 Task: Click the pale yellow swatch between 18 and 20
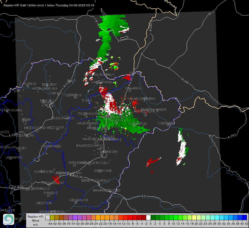coord(194,217)
